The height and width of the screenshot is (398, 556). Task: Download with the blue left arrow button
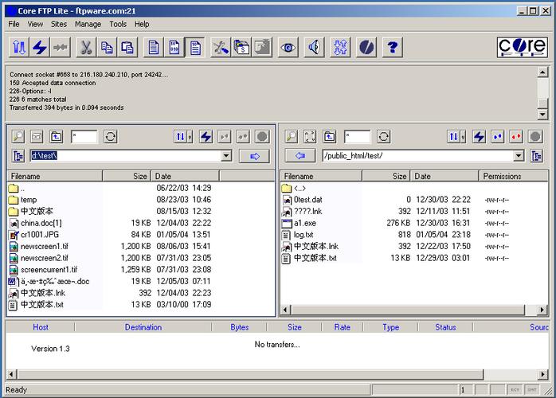[300, 156]
